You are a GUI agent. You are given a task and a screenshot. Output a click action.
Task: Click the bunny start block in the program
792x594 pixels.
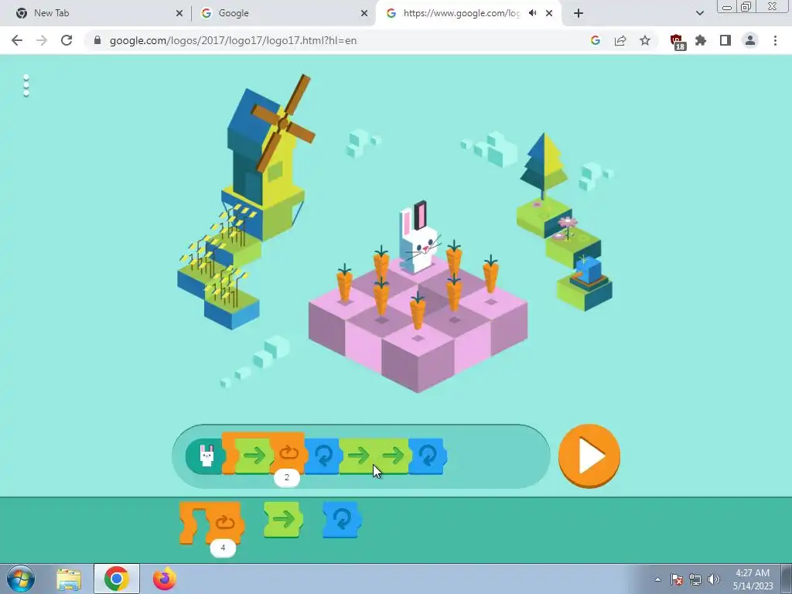coord(204,456)
